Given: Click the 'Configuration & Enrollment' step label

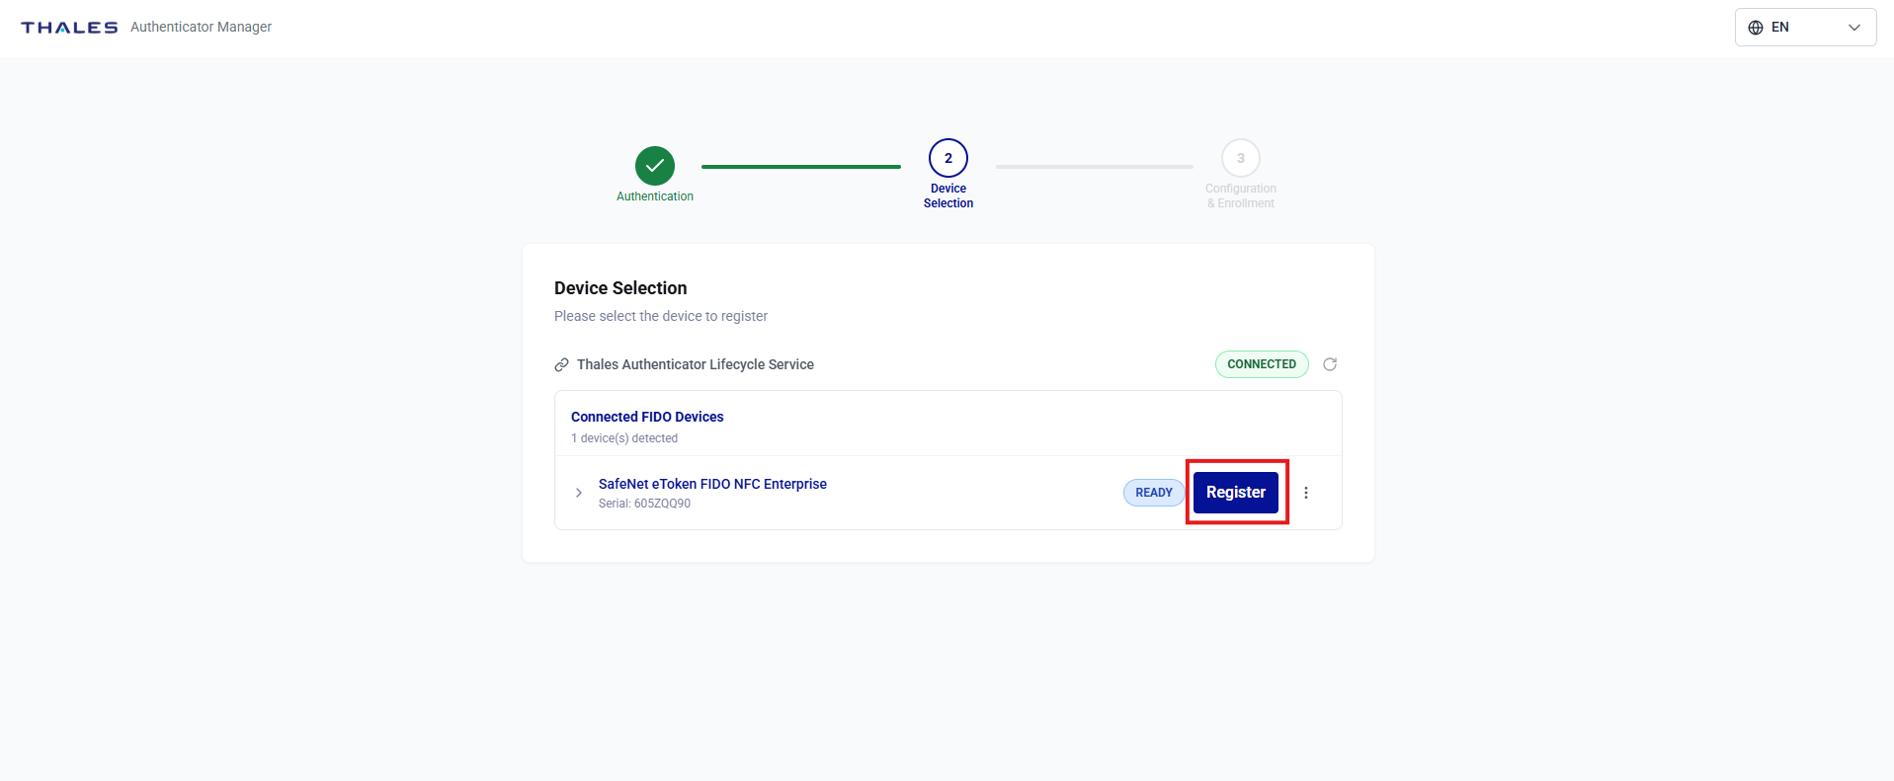Looking at the screenshot, I should click(1241, 195).
